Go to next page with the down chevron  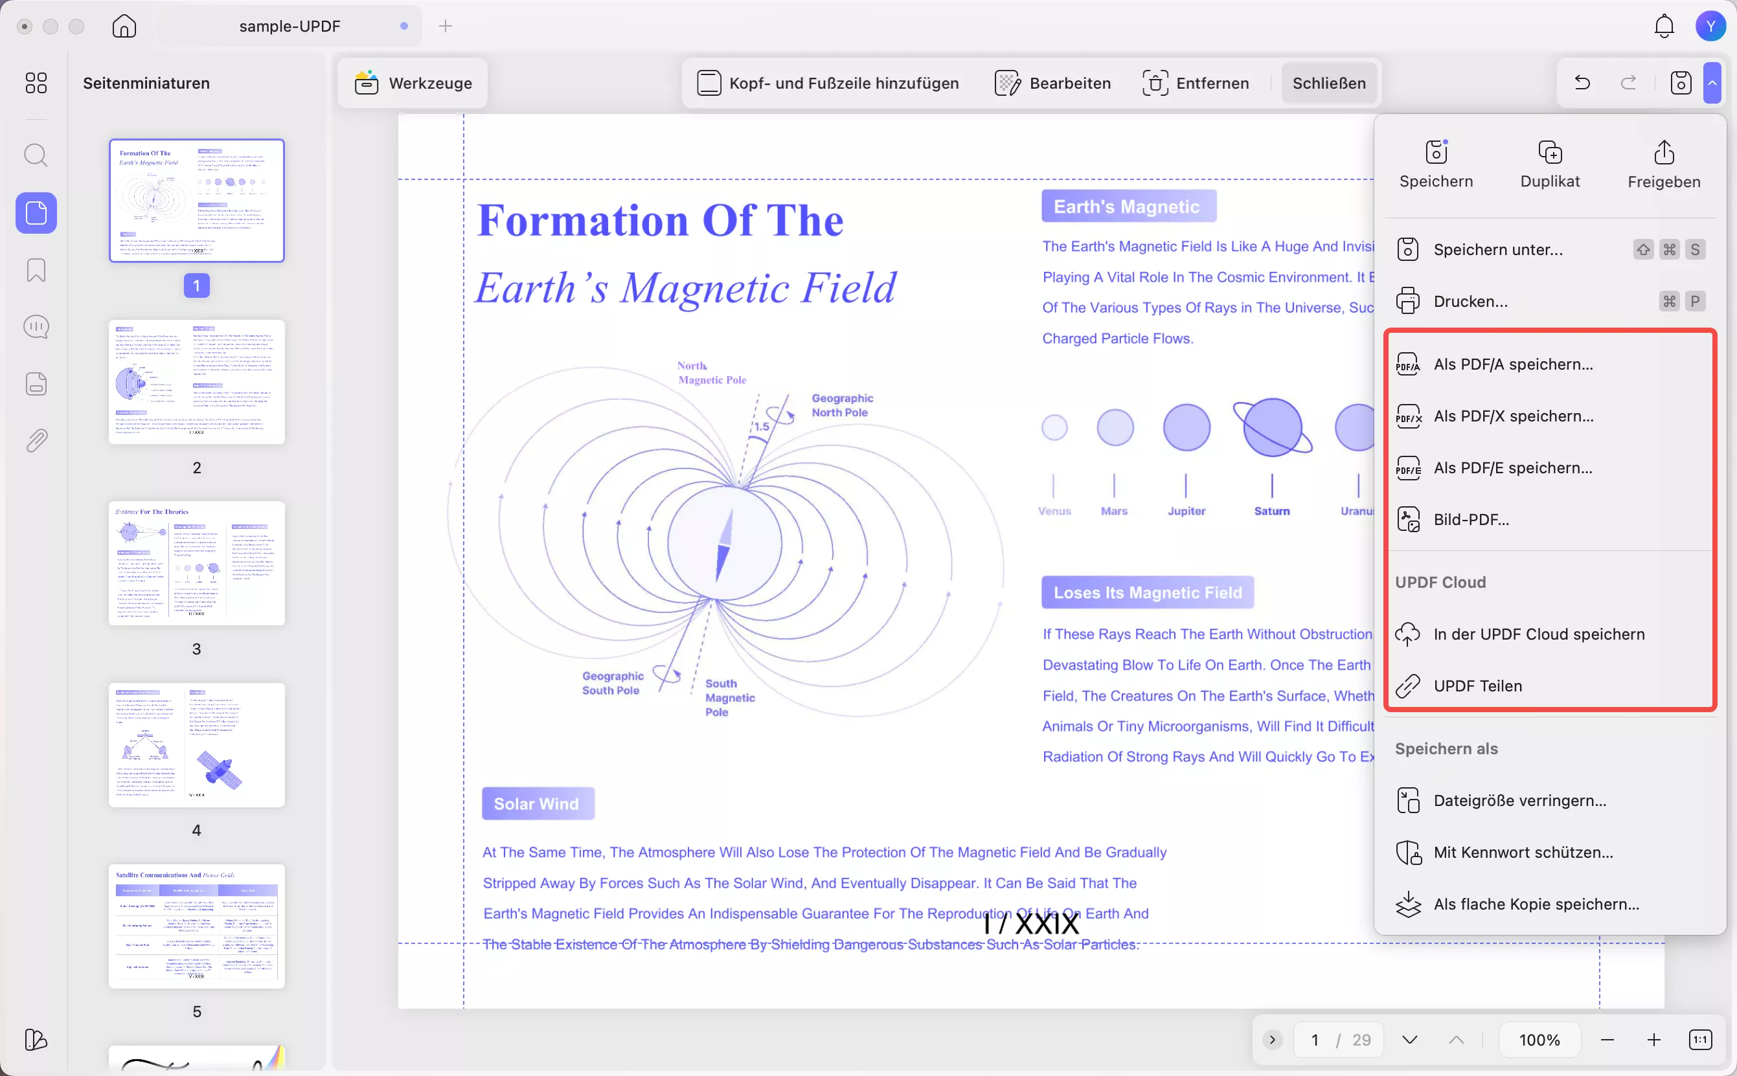coord(1409,1040)
